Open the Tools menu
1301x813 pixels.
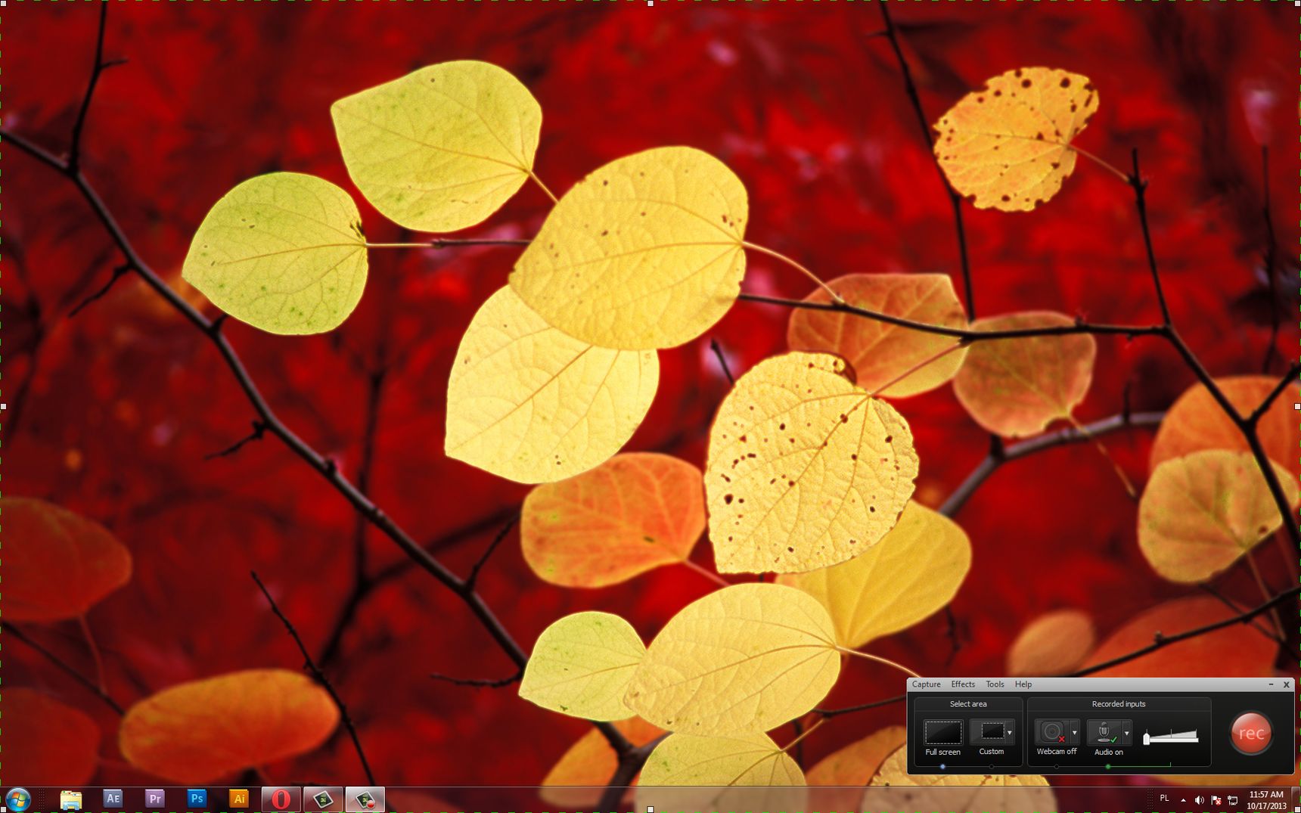click(995, 684)
